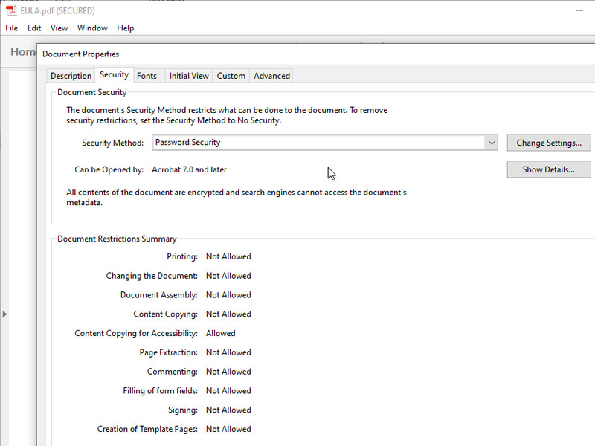Viewport: 595px width, 446px height.
Task: Click the Security Method label
Action: (113, 143)
